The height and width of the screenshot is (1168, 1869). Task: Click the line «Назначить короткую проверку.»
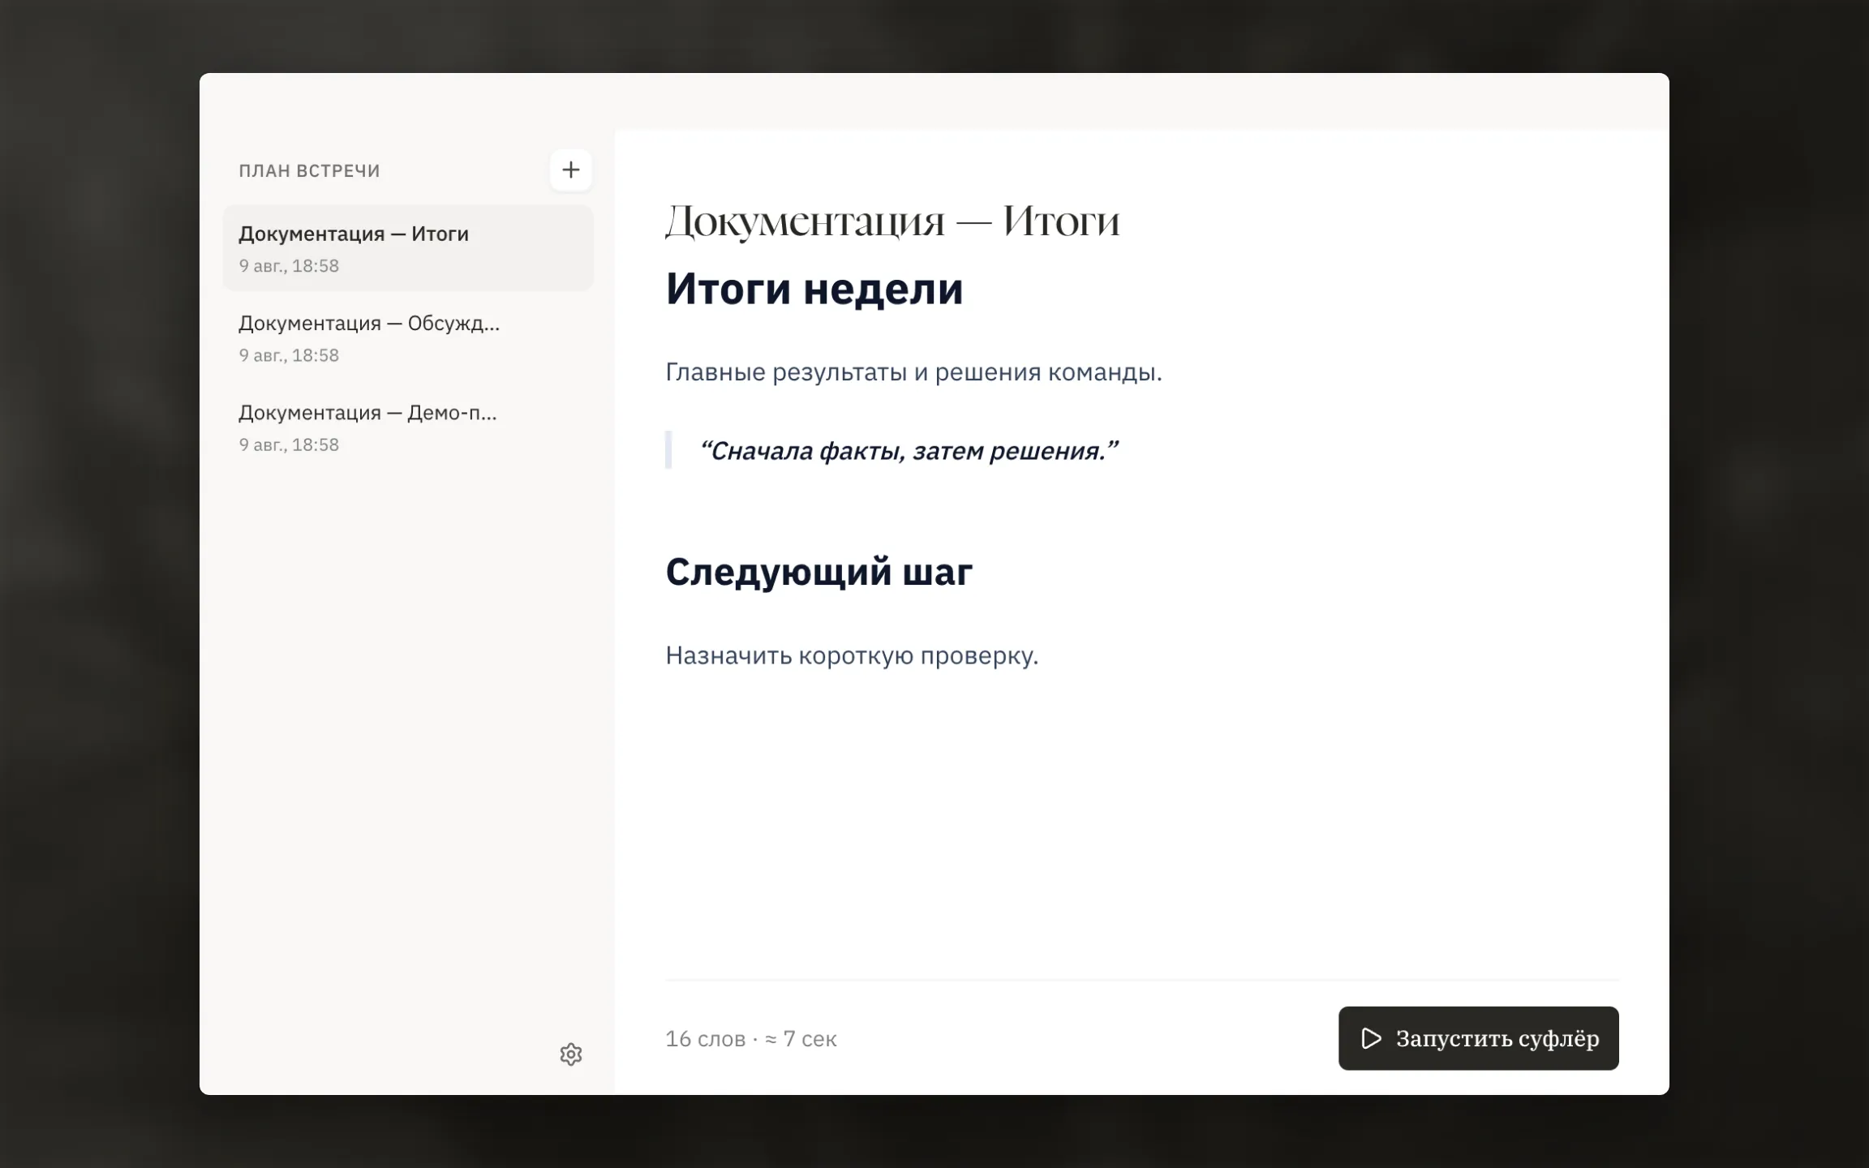pos(852,655)
